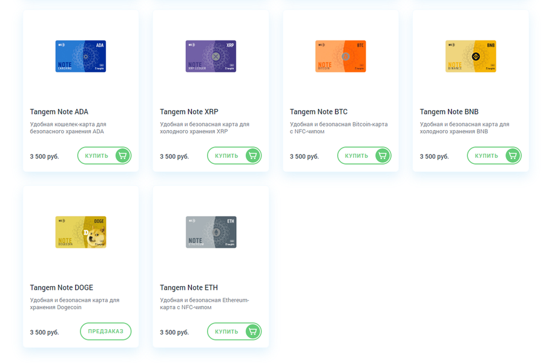Click the cart icon for Tangem Note ADA

click(x=123, y=155)
